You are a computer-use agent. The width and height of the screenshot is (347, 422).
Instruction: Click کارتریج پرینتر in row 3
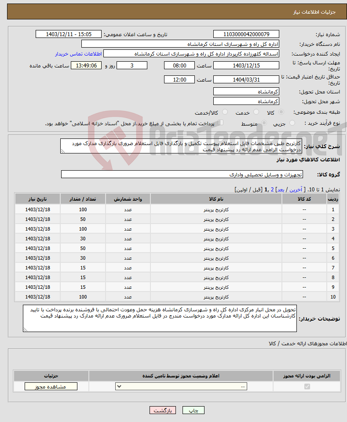[x=216, y=229]
